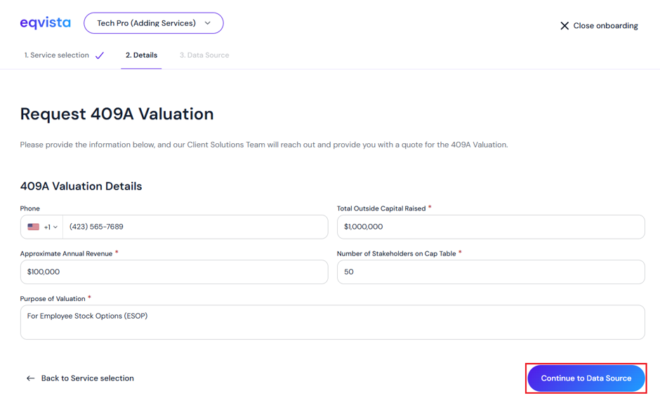Focus the Phone number input field
This screenshot has width=660, height=419.
coord(195,227)
